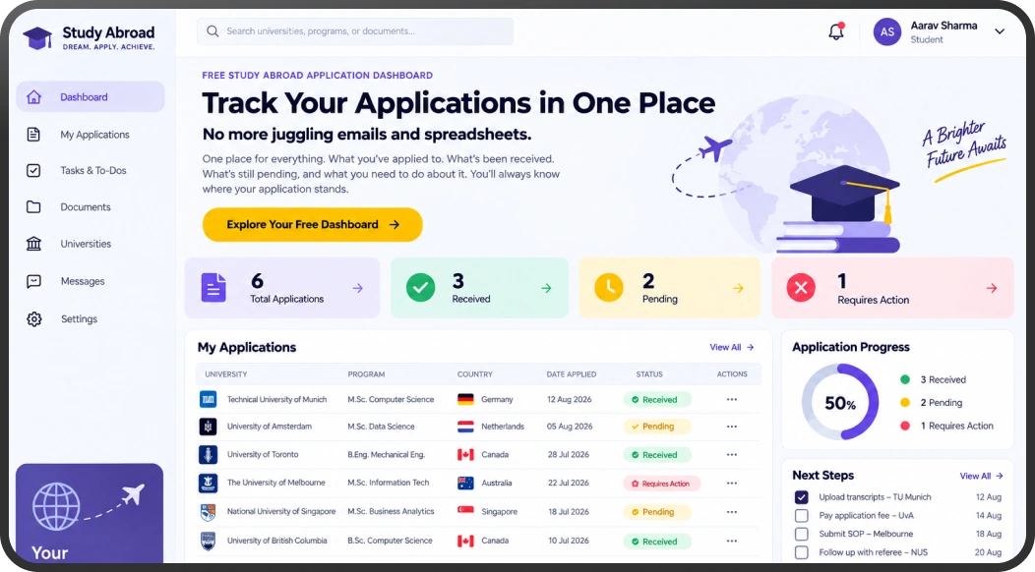The image size is (1035, 572).
Task: Click the Requires Action status badge for Melbourne
Action: click(x=661, y=484)
